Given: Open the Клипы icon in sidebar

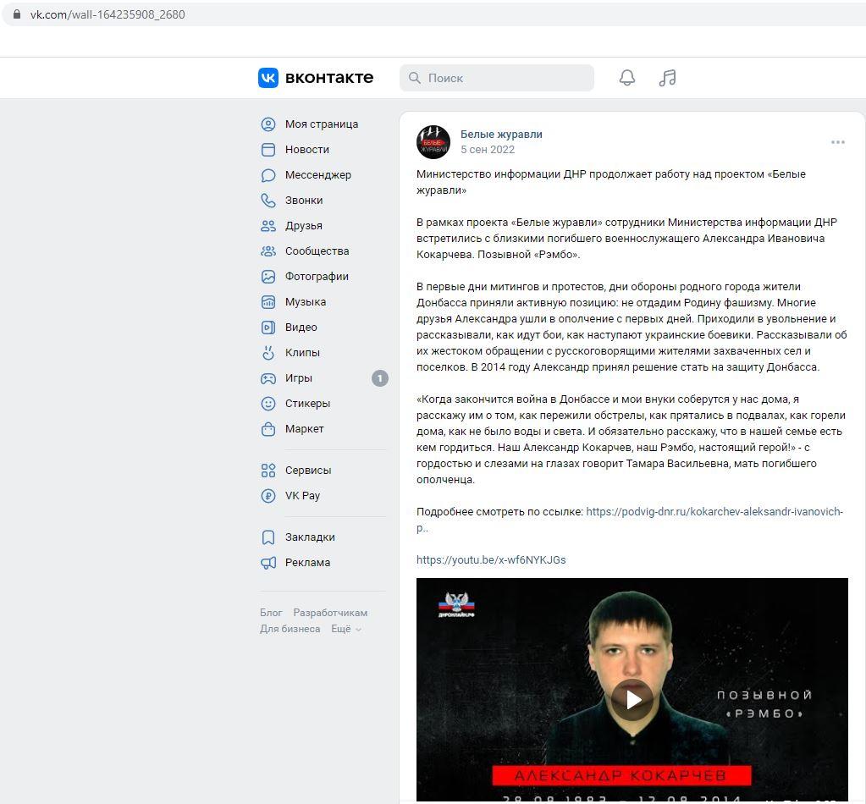Looking at the screenshot, I should click(x=268, y=353).
